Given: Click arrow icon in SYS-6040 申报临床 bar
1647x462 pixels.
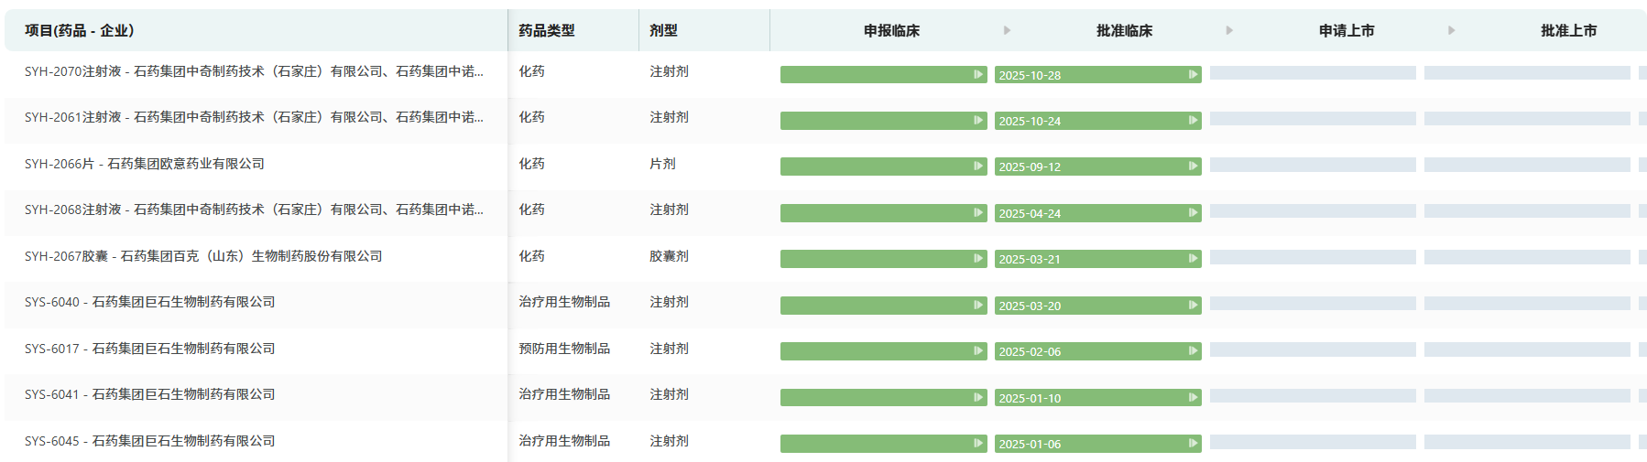Looking at the screenshot, I should tap(978, 306).
